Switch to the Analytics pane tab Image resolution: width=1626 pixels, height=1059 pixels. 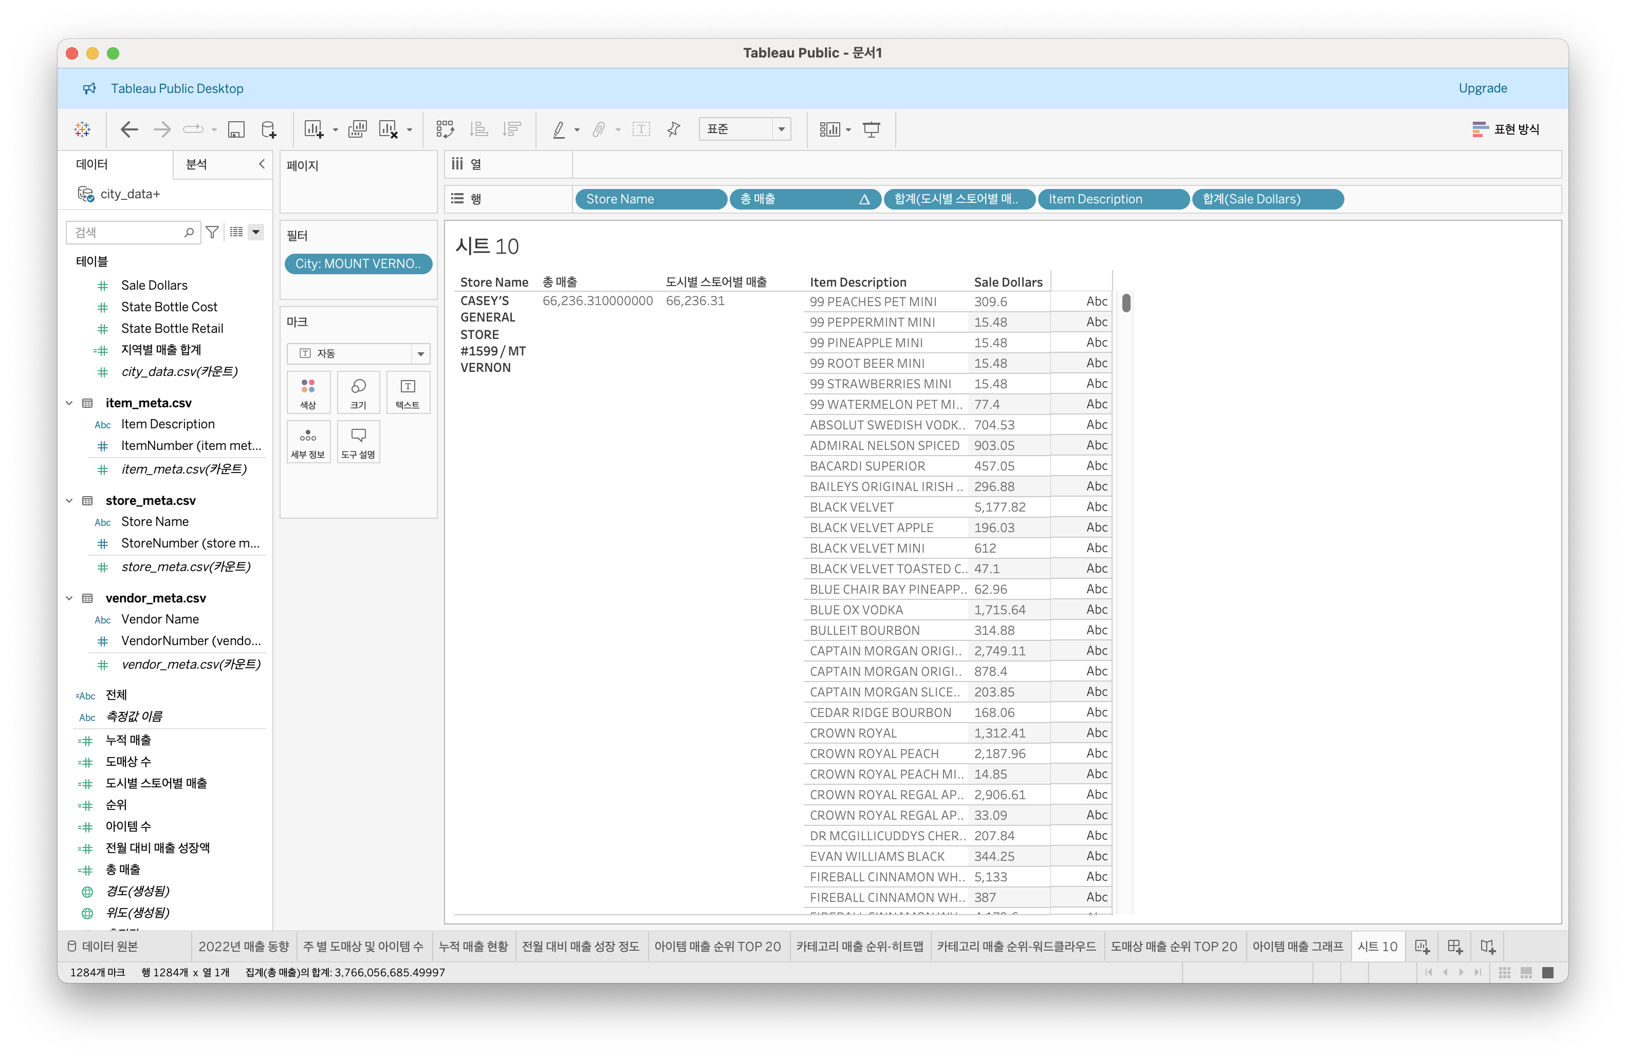click(x=197, y=164)
